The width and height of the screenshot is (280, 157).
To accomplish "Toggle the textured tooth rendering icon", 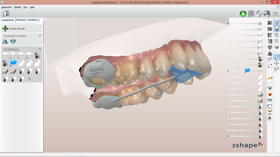I will click(x=277, y=29).
